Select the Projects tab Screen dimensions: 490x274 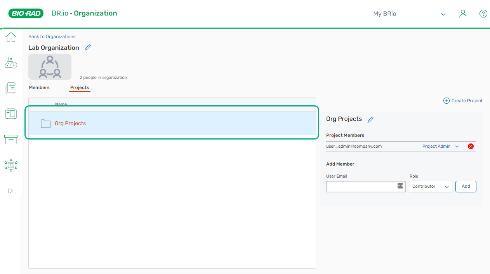pos(80,87)
